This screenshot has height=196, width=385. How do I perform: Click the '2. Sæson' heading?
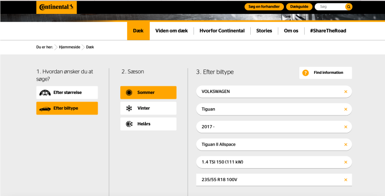pyautogui.click(x=133, y=72)
